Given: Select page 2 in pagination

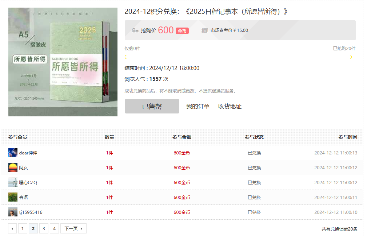Looking at the screenshot, I should point(33,228).
